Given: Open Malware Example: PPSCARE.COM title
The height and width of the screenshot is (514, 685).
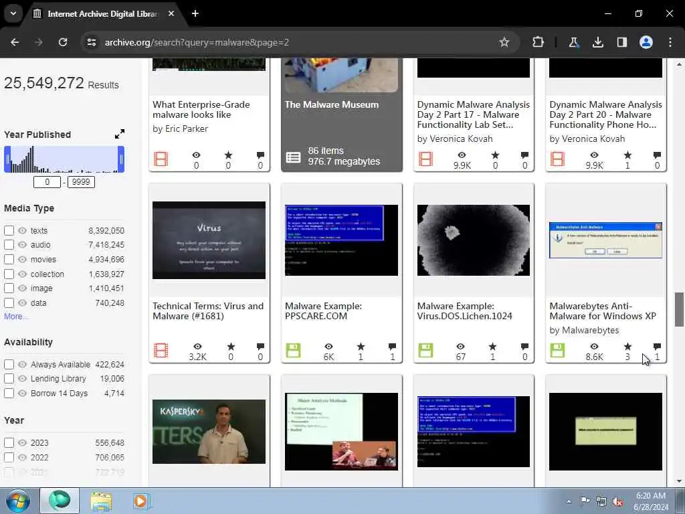Looking at the screenshot, I should [323, 311].
